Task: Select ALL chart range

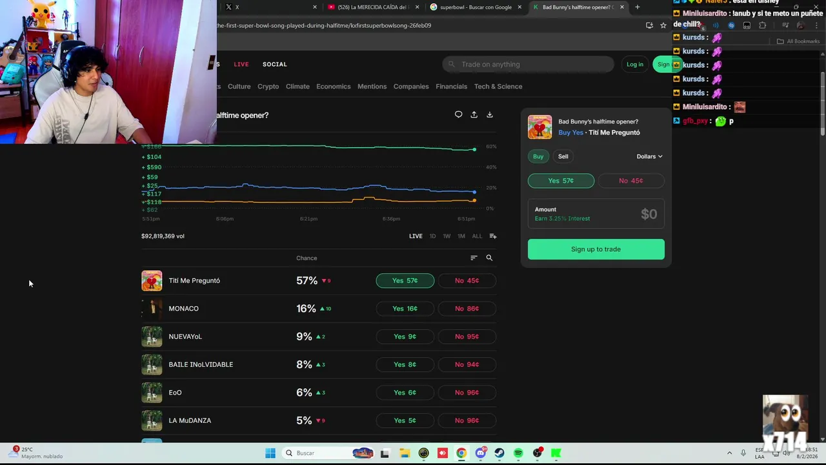Action: tap(477, 236)
